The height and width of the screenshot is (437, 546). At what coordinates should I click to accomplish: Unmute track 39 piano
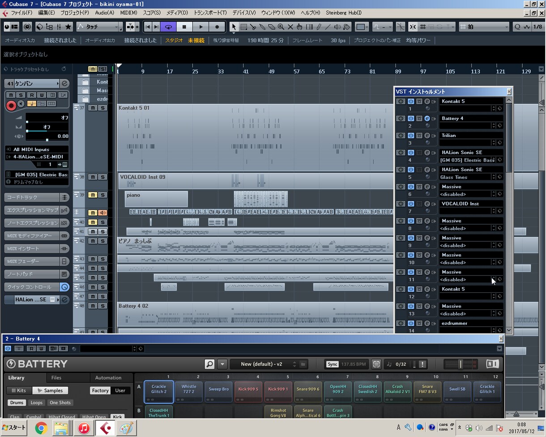click(93, 195)
